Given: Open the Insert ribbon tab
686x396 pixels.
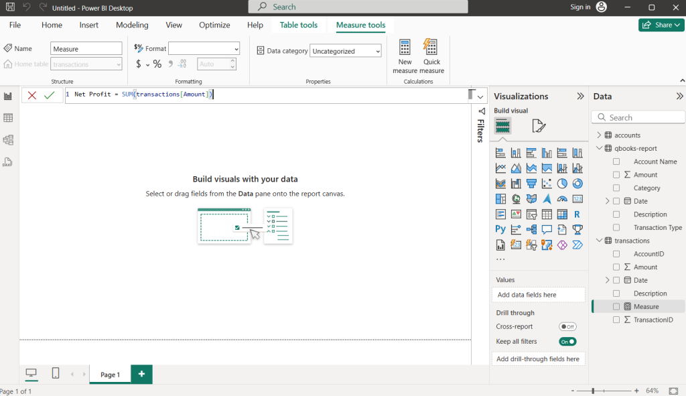Looking at the screenshot, I should [89, 25].
